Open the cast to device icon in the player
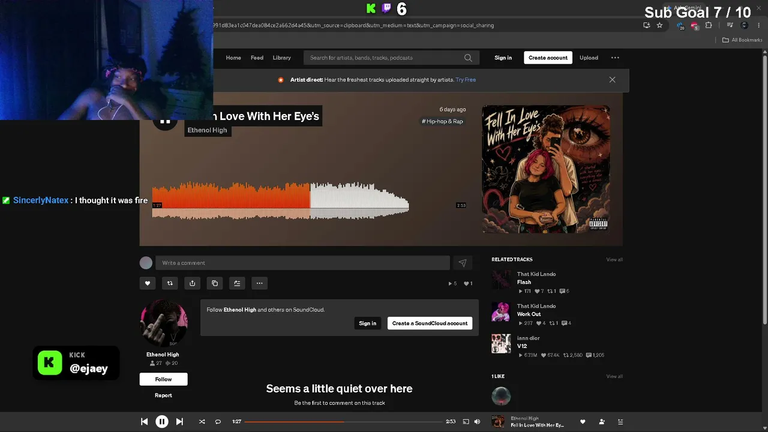This screenshot has width=768, height=432. (466, 422)
